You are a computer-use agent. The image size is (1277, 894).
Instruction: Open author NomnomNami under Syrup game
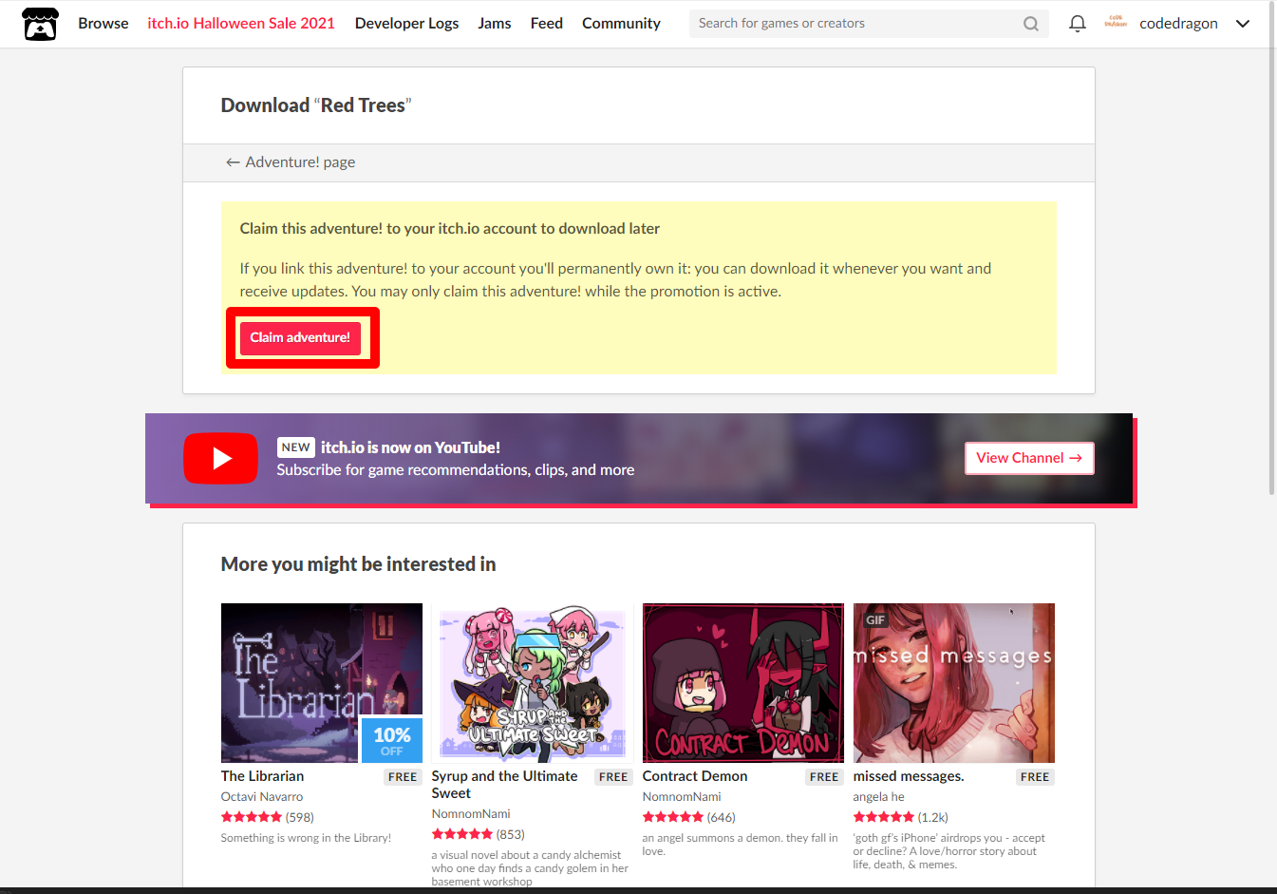pos(471,814)
